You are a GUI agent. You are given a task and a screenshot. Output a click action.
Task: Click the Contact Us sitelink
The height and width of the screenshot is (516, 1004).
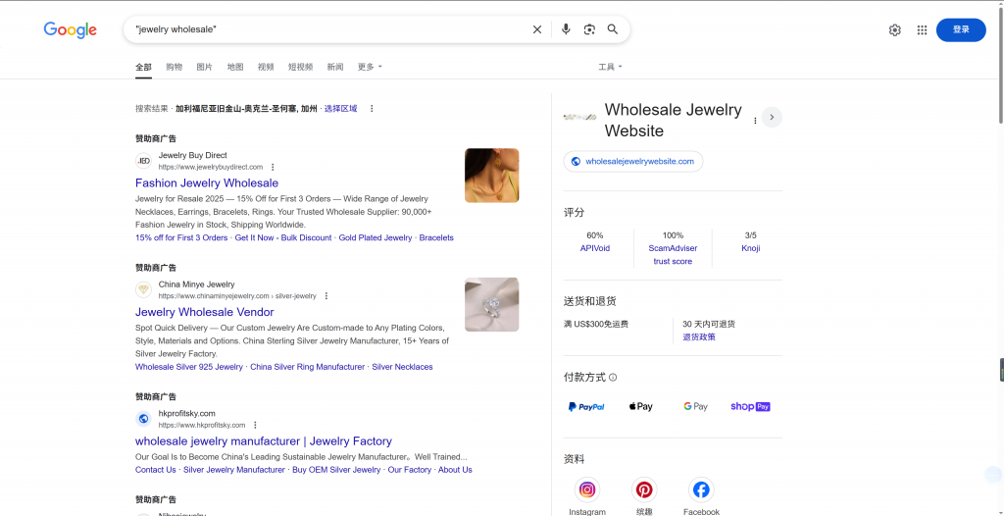pyautogui.click(x=156, y=470)
